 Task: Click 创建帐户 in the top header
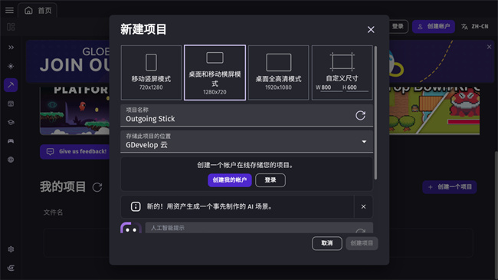point(434,26)
